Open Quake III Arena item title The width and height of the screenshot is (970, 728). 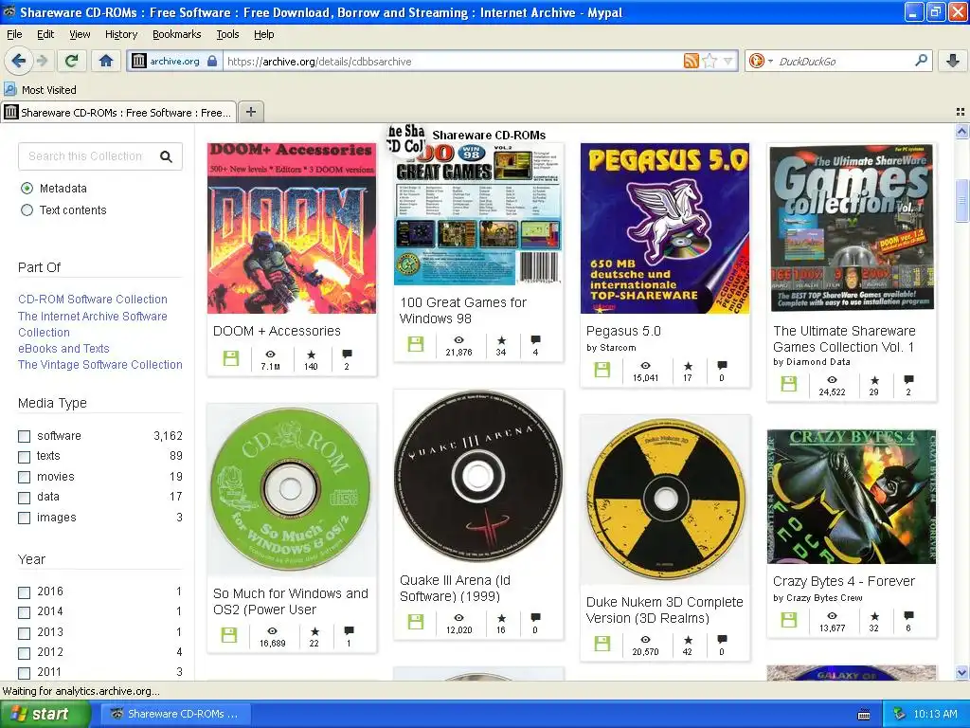[x=456, y=588]
